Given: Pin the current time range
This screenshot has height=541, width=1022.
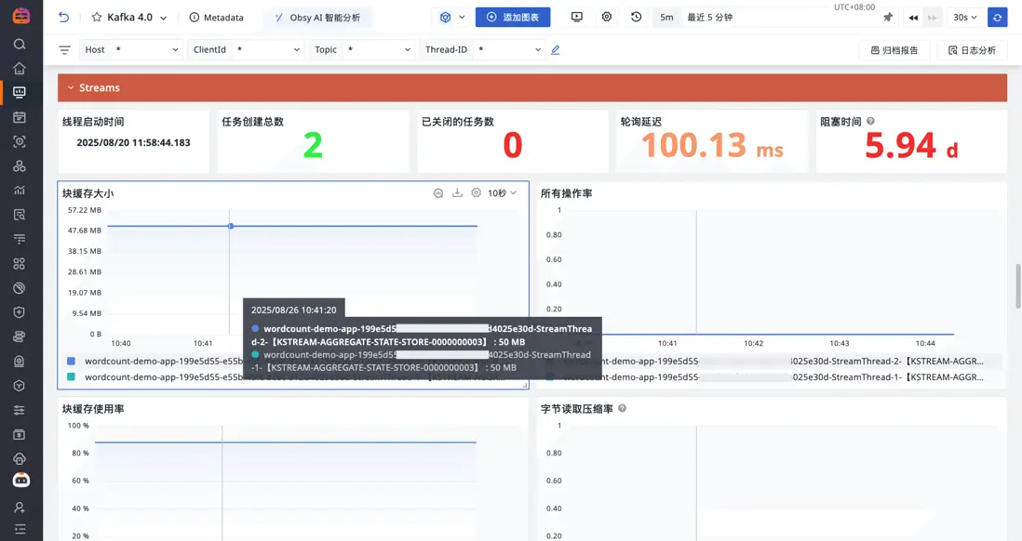Looking at the screenshot, I should [889, 17].
